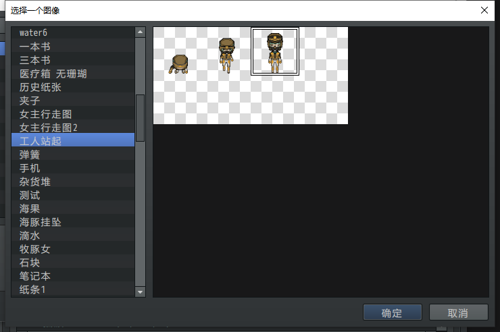Select the 海豚挂坠 entry
Screen dimensions: 500x332
[73, 222]
